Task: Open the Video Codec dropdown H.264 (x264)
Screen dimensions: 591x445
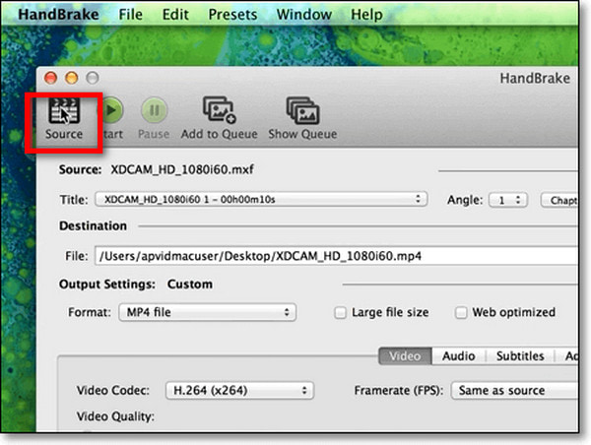Action: click(x=239, y=390)
